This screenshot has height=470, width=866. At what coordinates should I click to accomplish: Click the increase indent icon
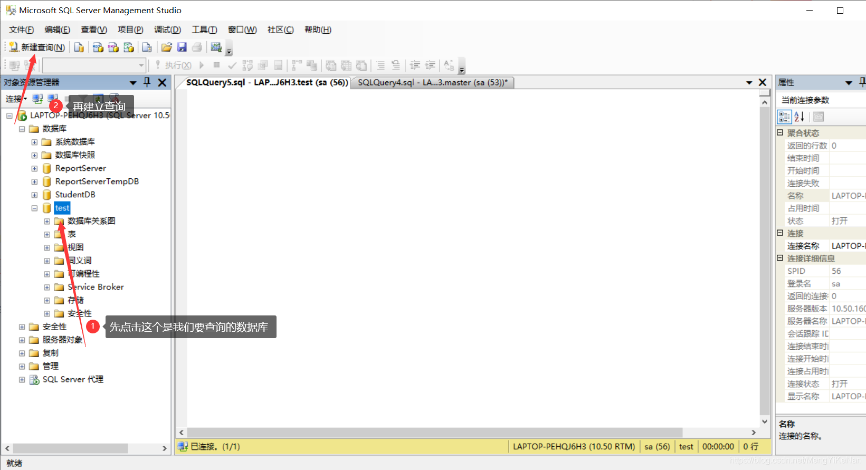[430, 65]
